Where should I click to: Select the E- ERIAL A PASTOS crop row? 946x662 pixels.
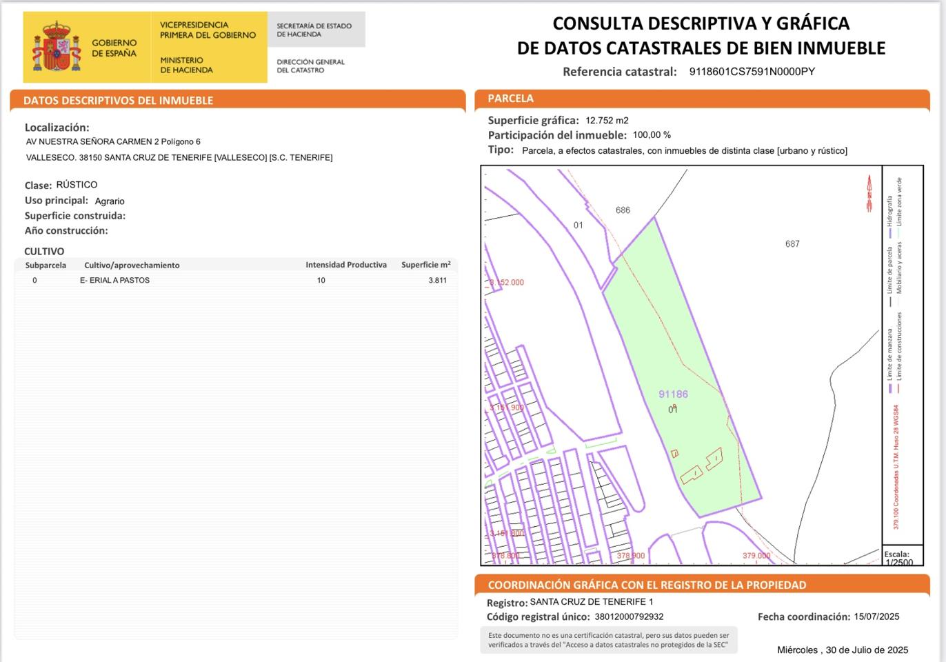pos(114,281)
